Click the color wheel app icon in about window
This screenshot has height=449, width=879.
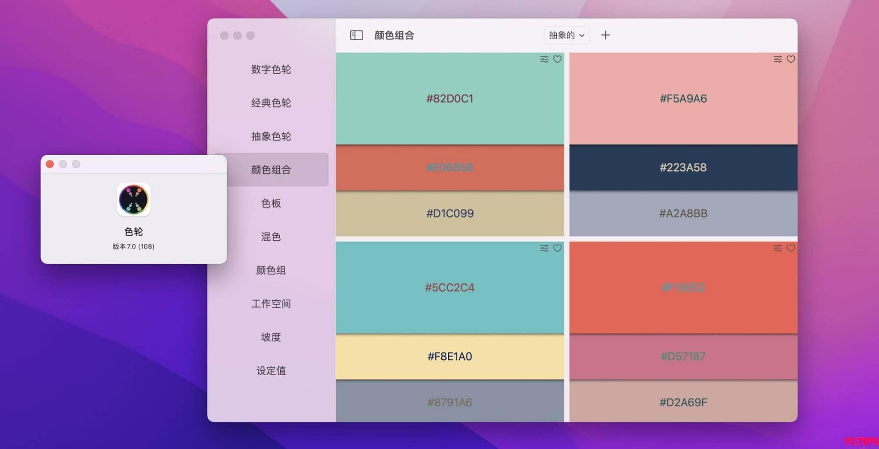click(x=133, y=200)
